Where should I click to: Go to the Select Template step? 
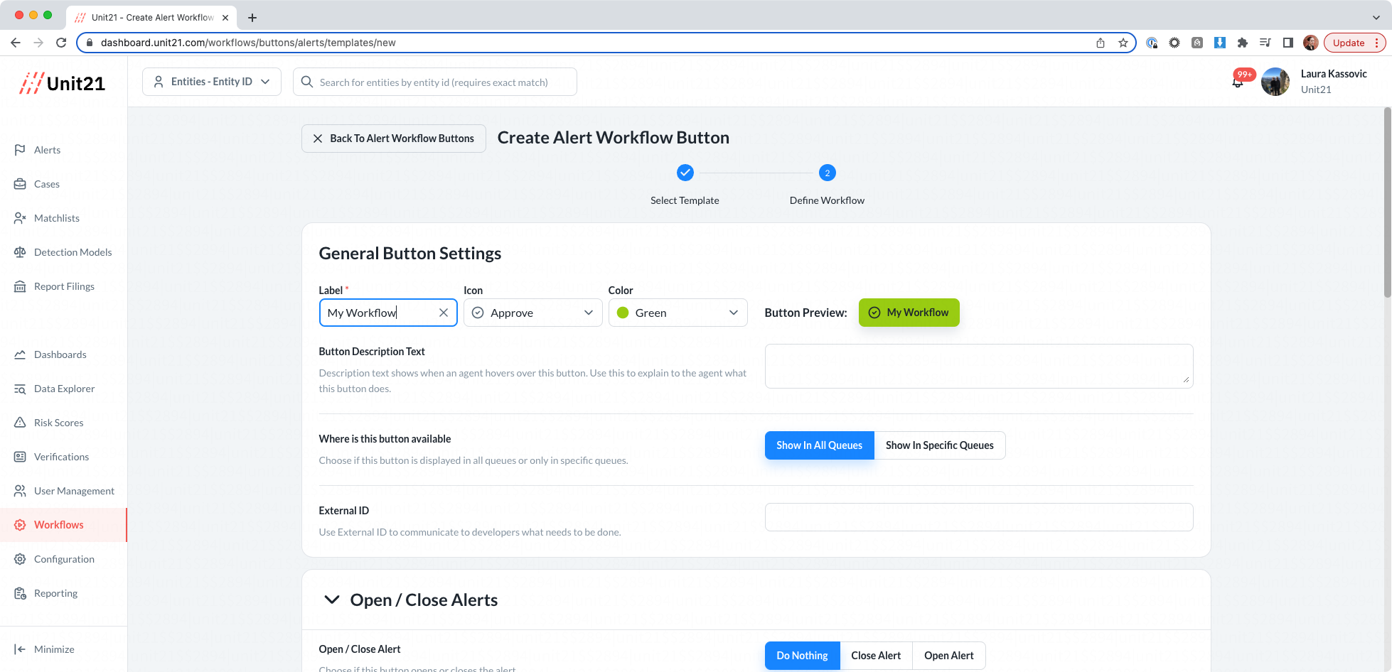[x=685, y=185]
